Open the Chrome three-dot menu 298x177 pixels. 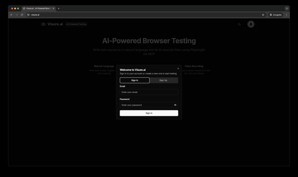point(287,15)
